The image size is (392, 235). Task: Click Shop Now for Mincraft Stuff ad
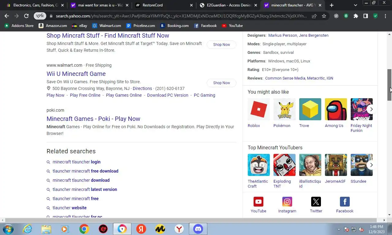coord(221,45)
